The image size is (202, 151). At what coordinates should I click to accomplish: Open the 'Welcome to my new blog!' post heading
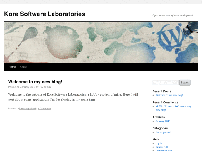click(x=35, y=82)
